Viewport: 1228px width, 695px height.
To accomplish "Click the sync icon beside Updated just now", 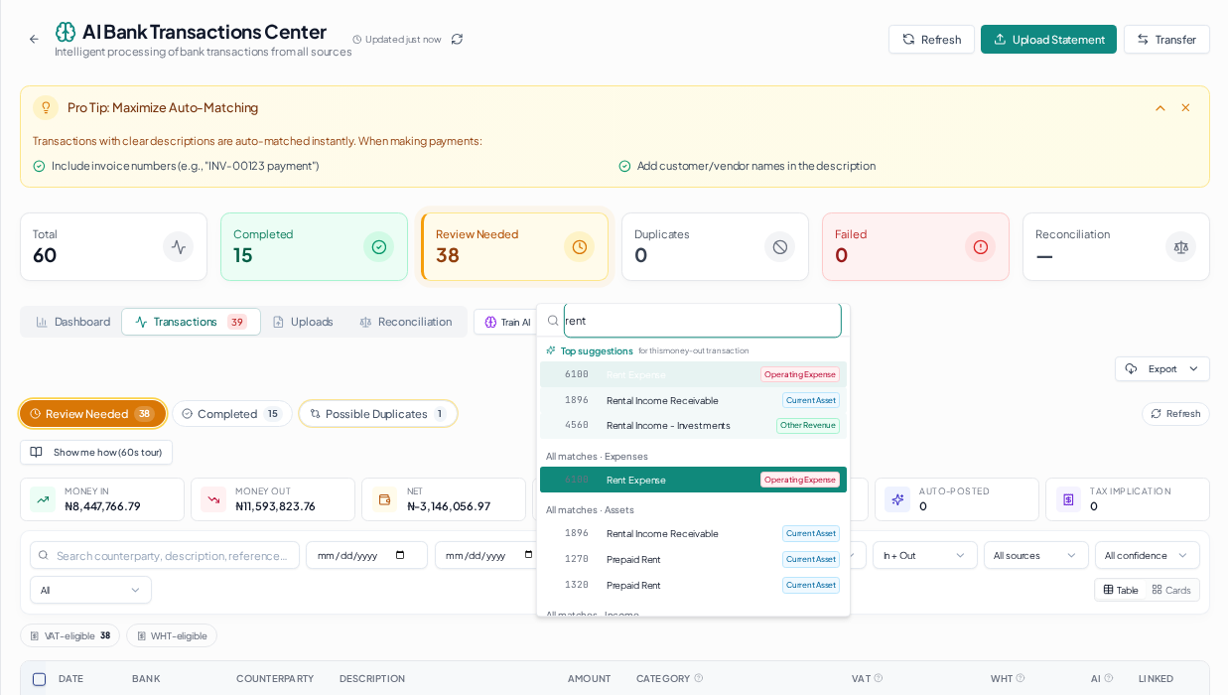I will [457, 39].
